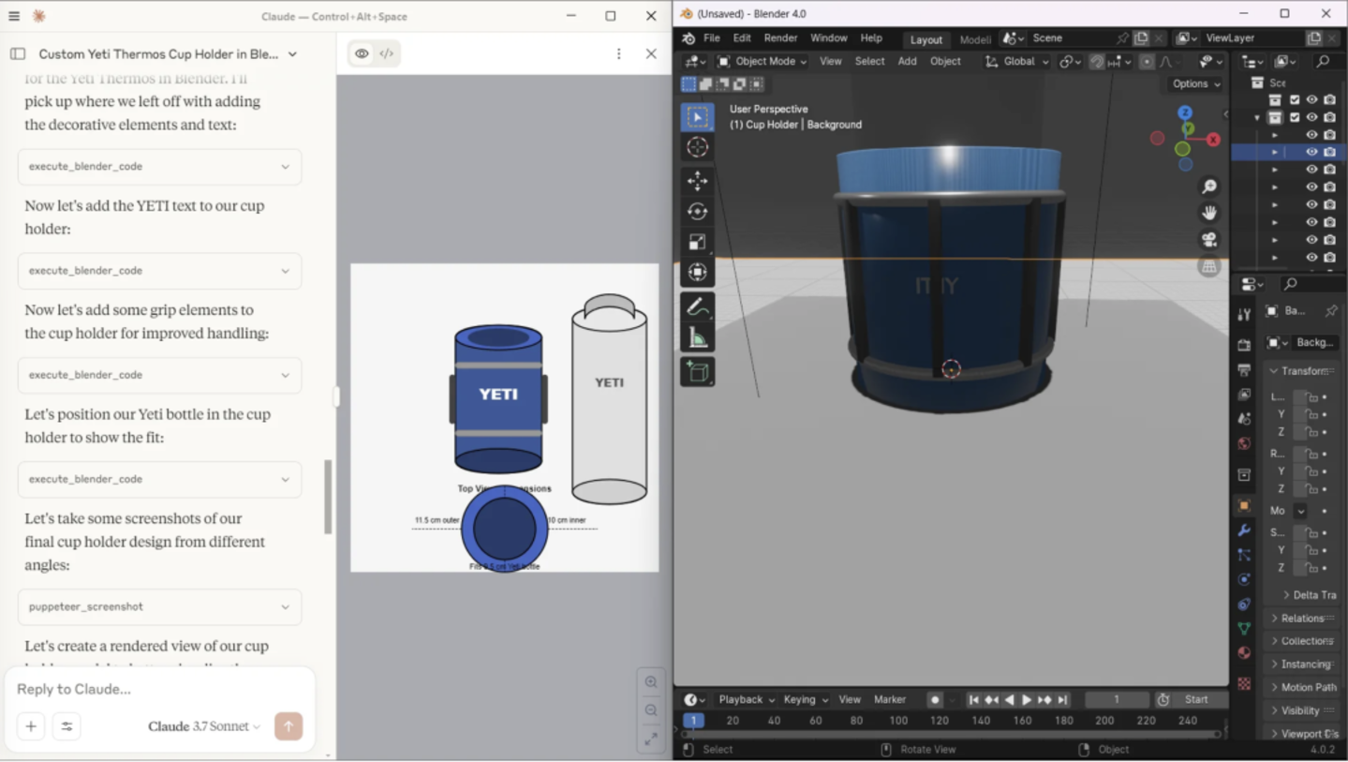The width and height of the screenshot is (1348, 762).
Task: Open the Physics properties tab
Action: 1244,579
